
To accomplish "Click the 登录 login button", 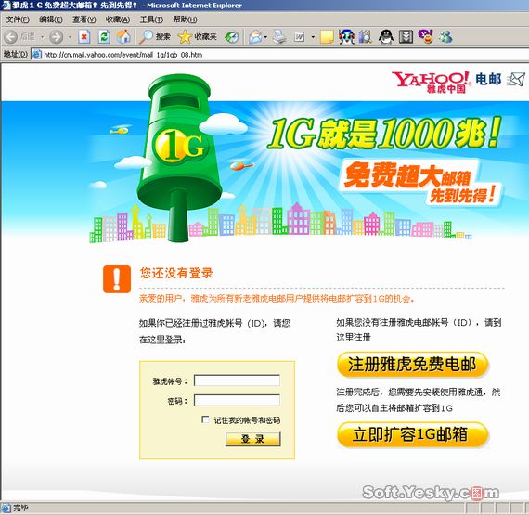I will pos(252,439).
